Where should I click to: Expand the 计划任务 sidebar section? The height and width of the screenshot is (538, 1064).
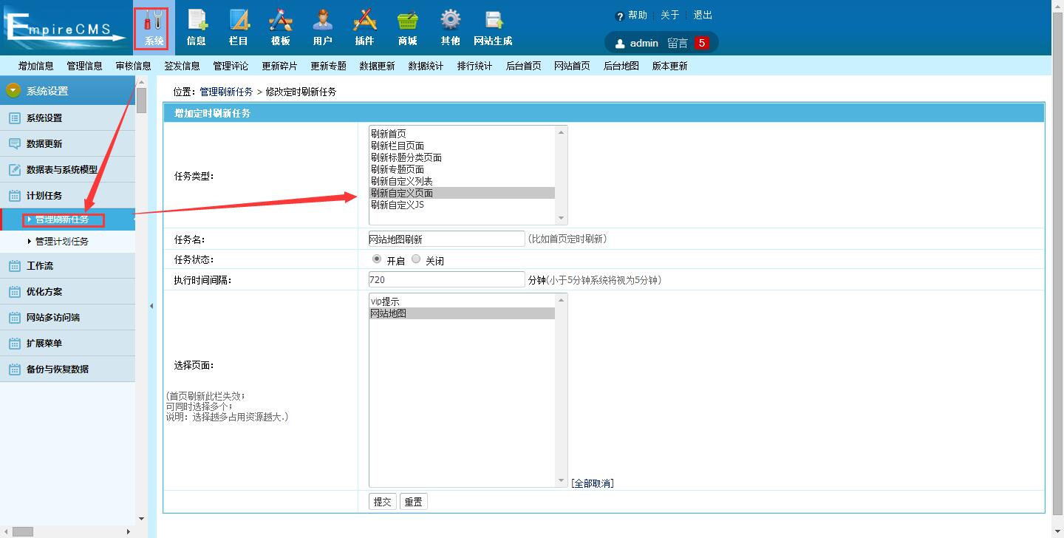point(44,196)
